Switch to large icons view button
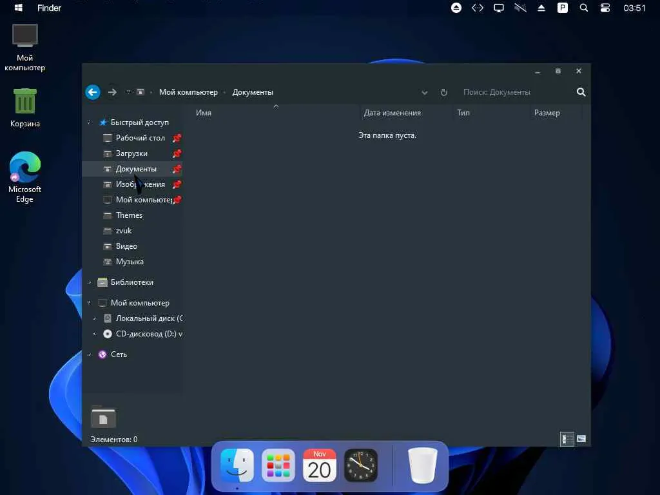Viewport: 660px width, 495px height. pyautogui.click(x=581, y=439)
